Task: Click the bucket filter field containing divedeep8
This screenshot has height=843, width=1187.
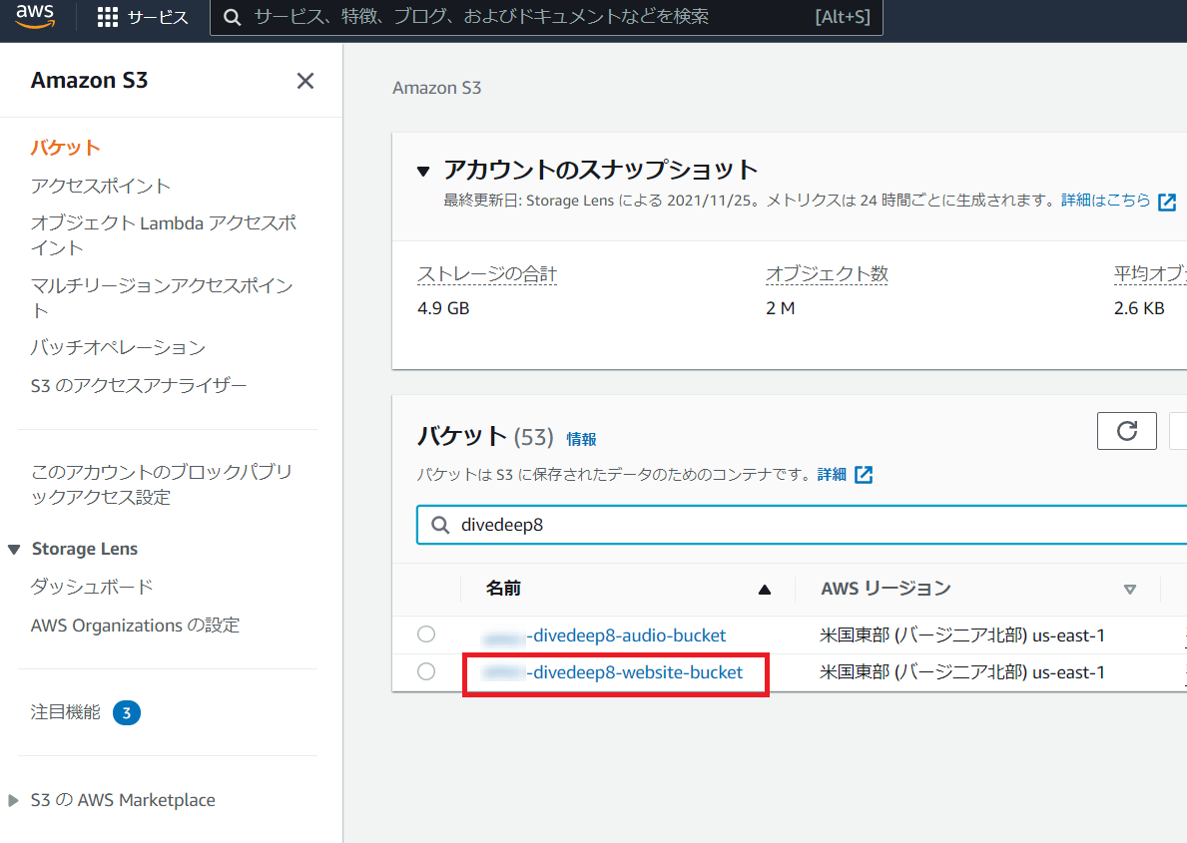Action: (803, 525)
